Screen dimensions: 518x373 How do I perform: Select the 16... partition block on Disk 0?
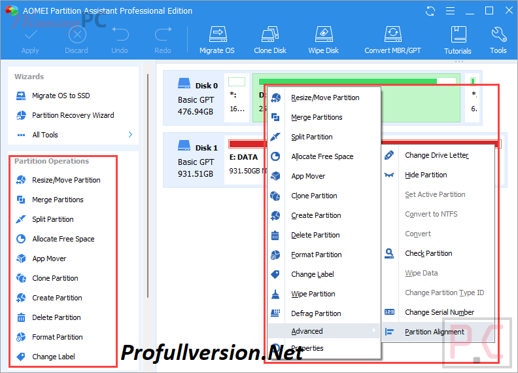point(237,98)
